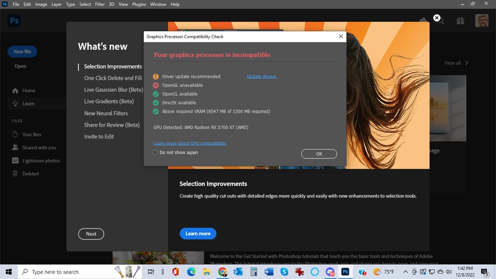496x279 pixels.
Task: Enable the Do not show again checkbox
Action: point(155,152)
